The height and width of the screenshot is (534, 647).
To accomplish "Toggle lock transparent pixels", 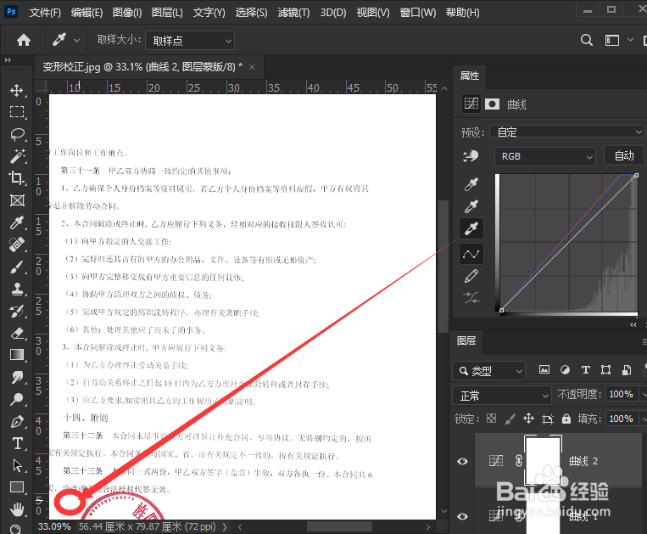I will point(492,419).
